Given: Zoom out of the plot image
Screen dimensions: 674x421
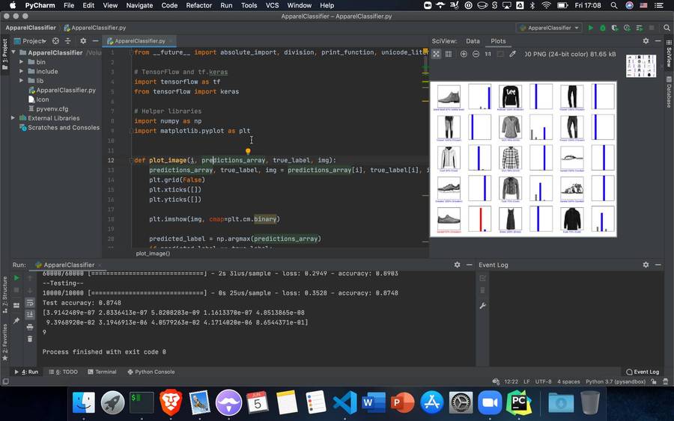Looking at the screenshot, I should coord(476,54).
